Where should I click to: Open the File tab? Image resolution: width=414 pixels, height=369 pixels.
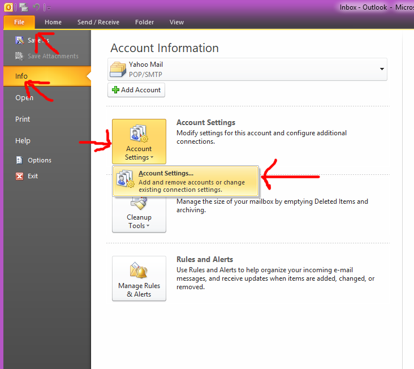click(x=19, y=22)
